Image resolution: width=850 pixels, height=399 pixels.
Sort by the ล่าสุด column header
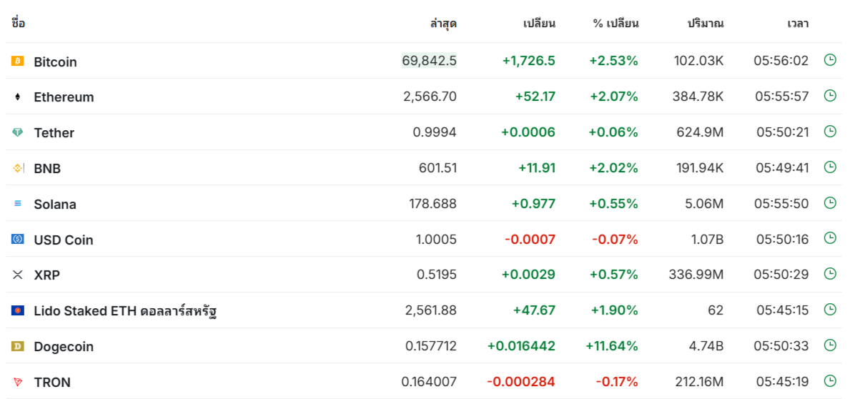(x=443, y=24)
